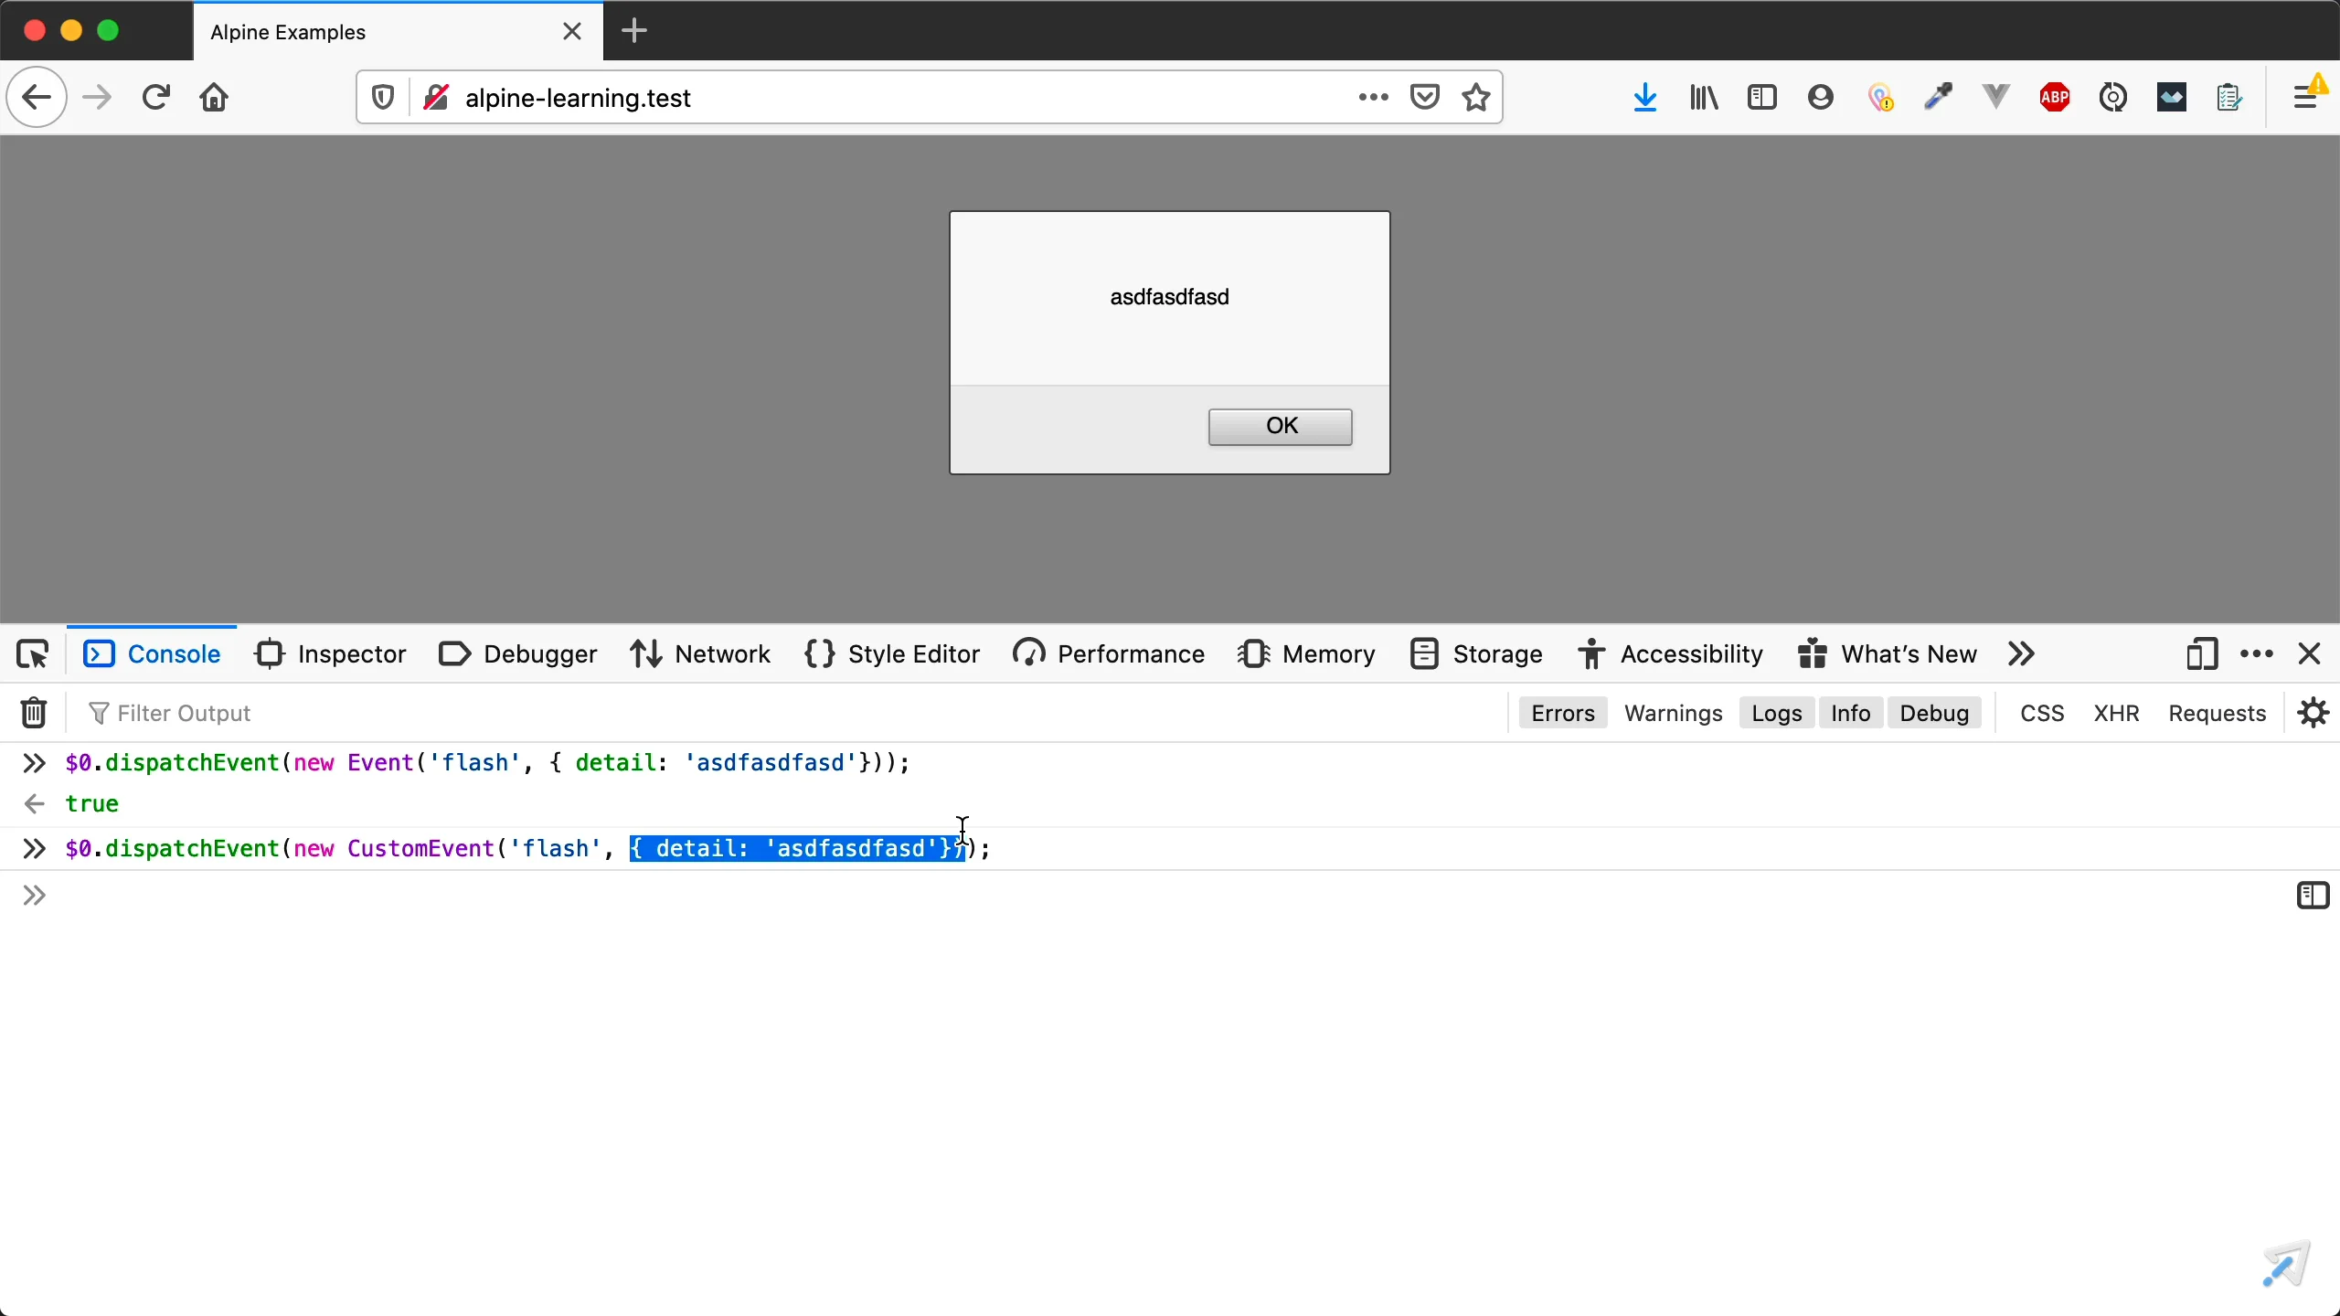Screen dimensions: 2340x1316
Task: Open the Downloads arrow icon
Action: pyautogui.click(x=1645, y=97)
